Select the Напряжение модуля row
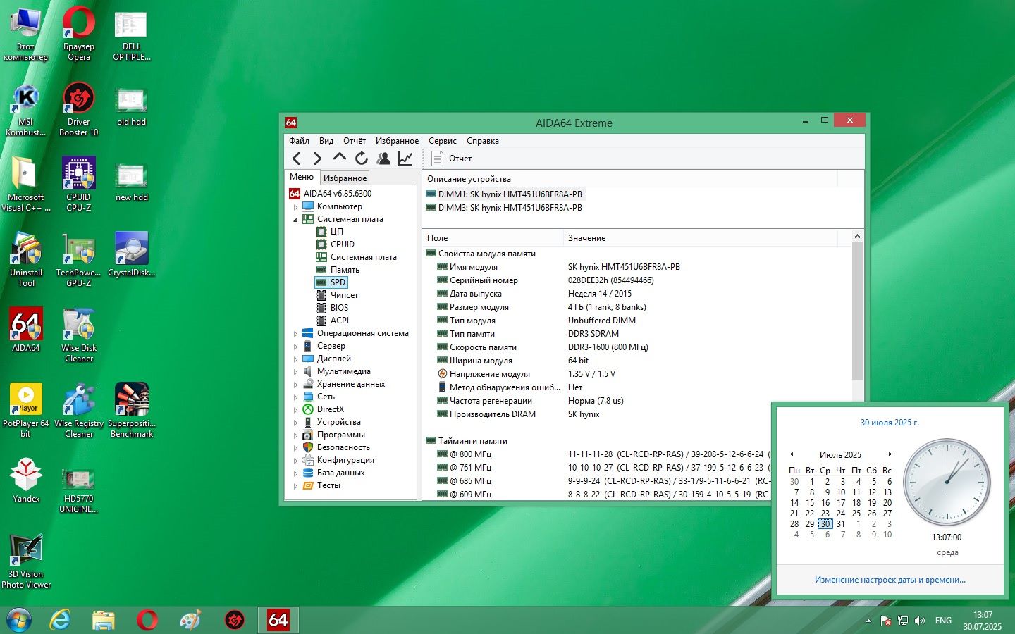Image resolution: width=1015 pixels, height=634 pixels. pyautogui.click(x=637, y=374)
